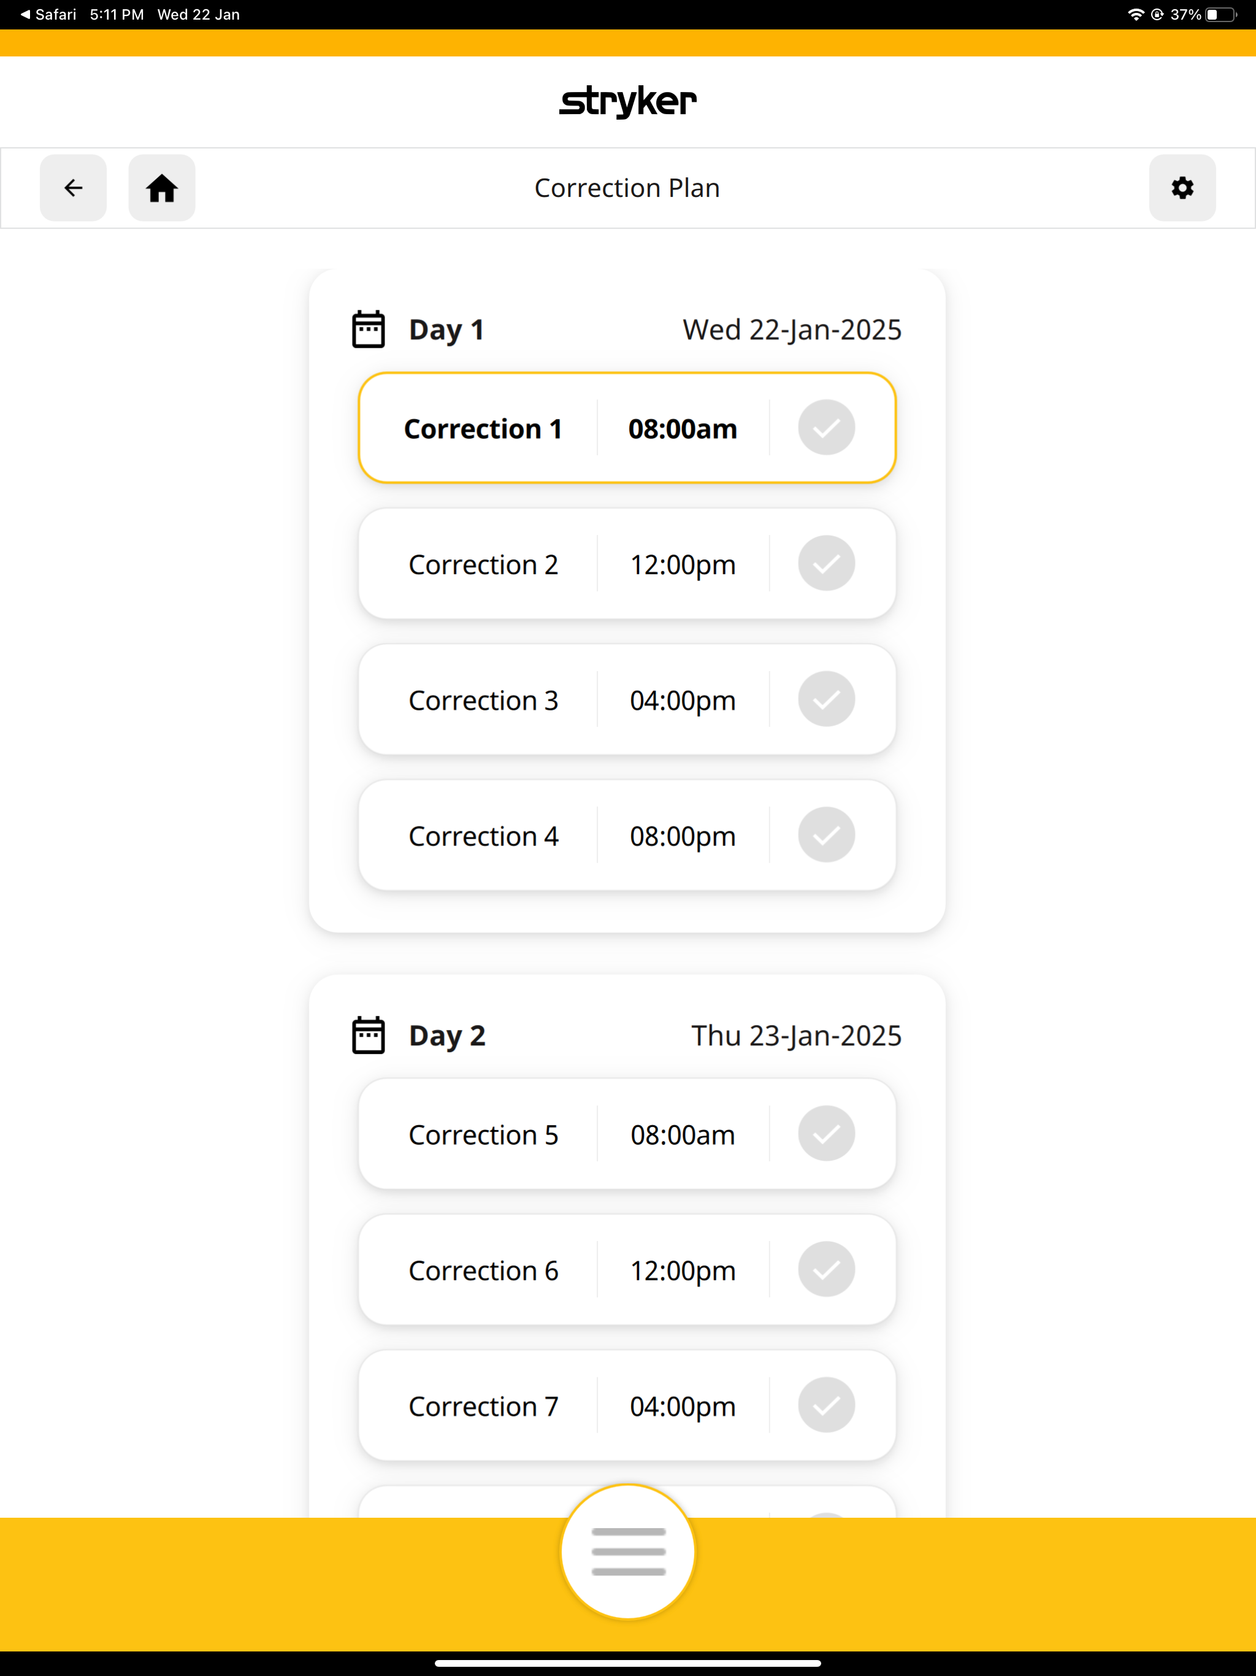Toggle Correction 6 checkmark
The image size is (1256, 1676).
827,1269
